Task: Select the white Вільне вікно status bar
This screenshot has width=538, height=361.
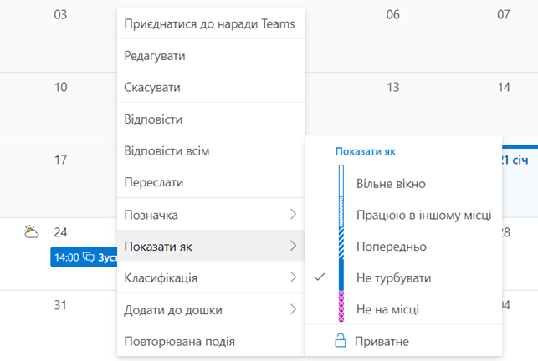Action: tap(341, 180)
